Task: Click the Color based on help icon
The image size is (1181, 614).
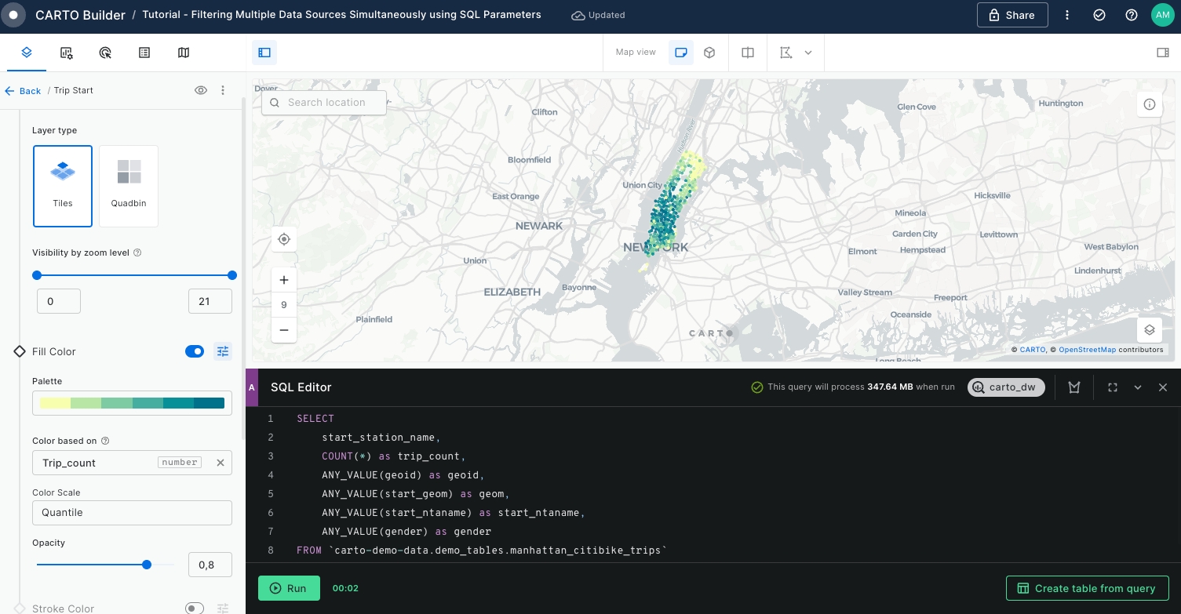Action: [105, 441]
